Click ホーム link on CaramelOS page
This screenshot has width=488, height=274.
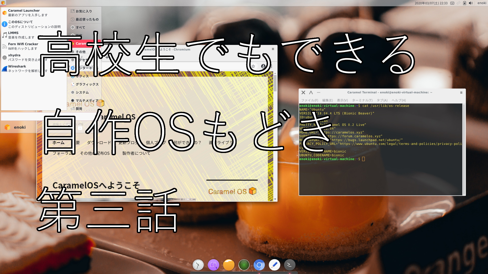58,143
